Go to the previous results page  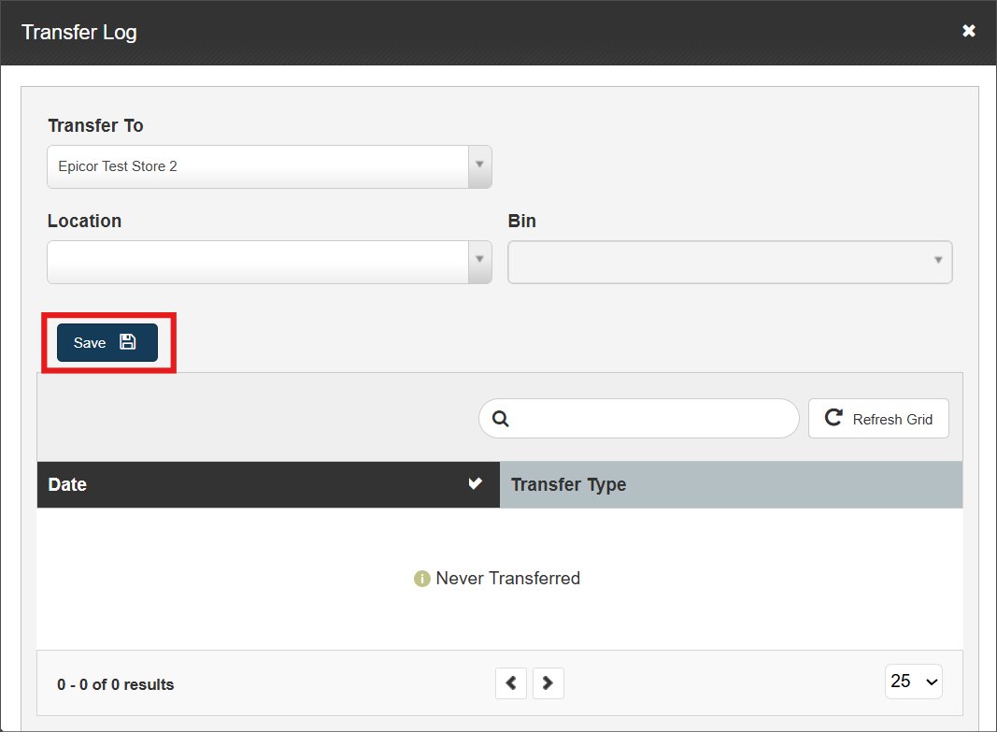[x=510, y=683]
